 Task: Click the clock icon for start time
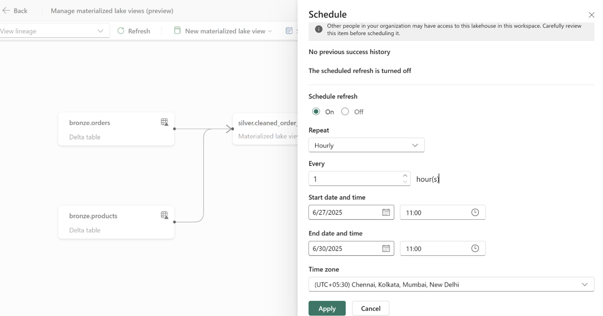475,212
